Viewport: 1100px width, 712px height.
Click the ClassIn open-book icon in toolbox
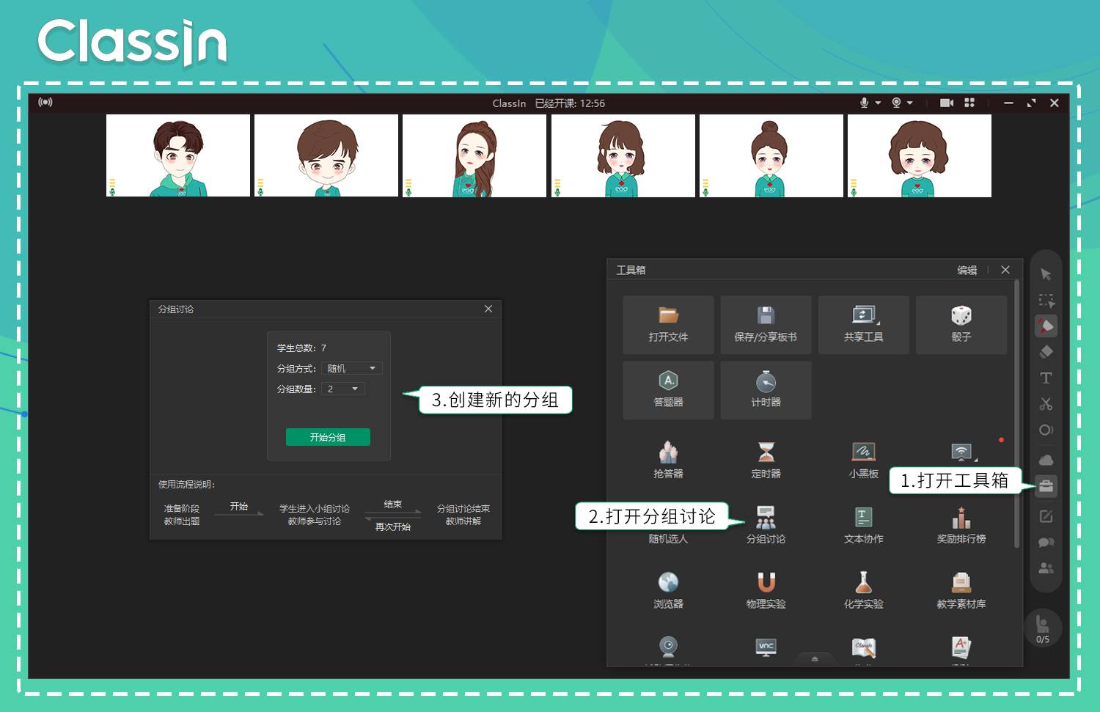(x=864, y=647)
